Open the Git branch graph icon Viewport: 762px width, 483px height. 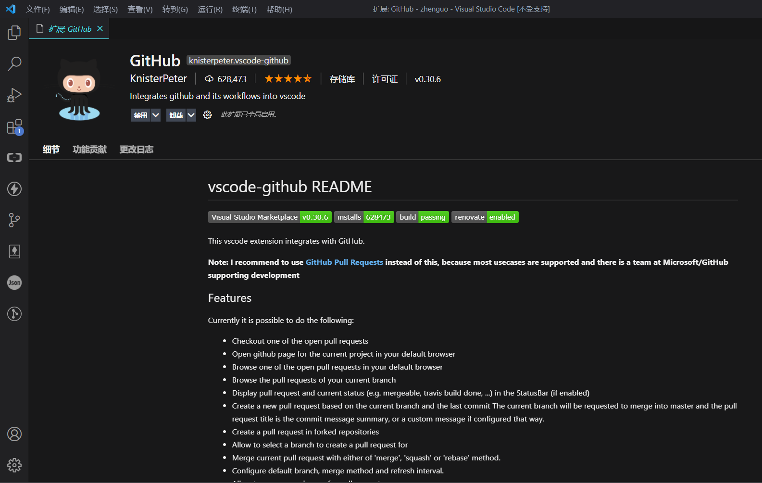pyautogui.click(x=14, y=220)
